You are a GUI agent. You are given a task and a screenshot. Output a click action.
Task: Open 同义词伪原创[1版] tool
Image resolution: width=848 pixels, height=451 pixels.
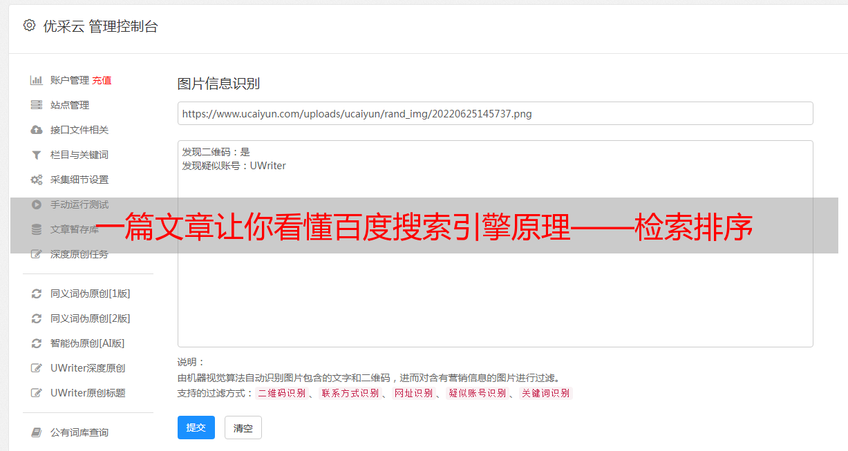91,294
